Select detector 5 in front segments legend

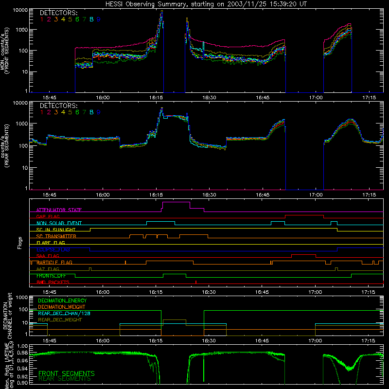click(70, 19)
